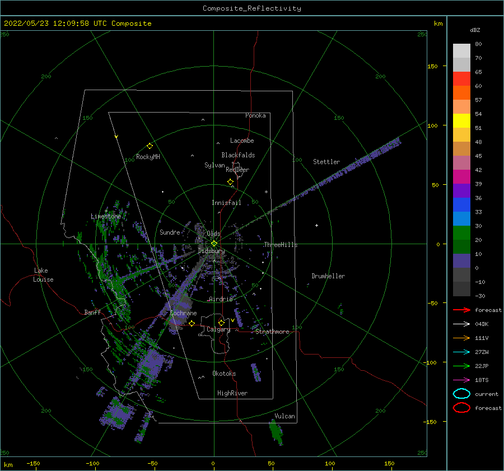504x471 pixels.
Task: Click the white asterisk marker near Limestone
Action: [x=106, y=211]
